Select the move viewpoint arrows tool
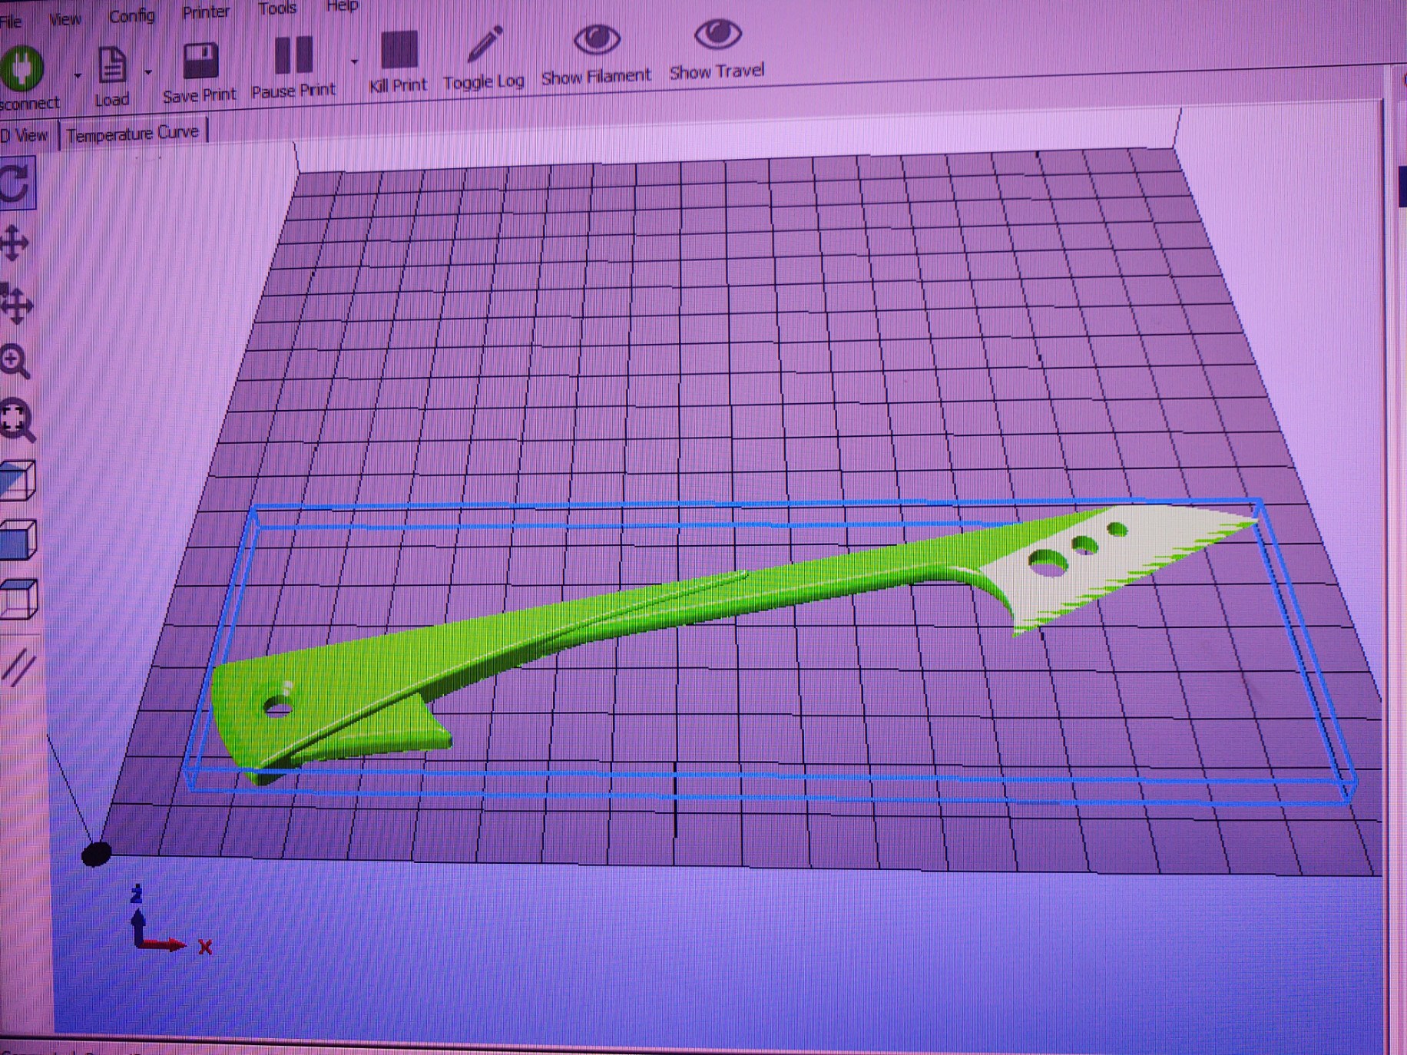The width and height of the screenshot is (1407, 1055). (x=14, y=244)
